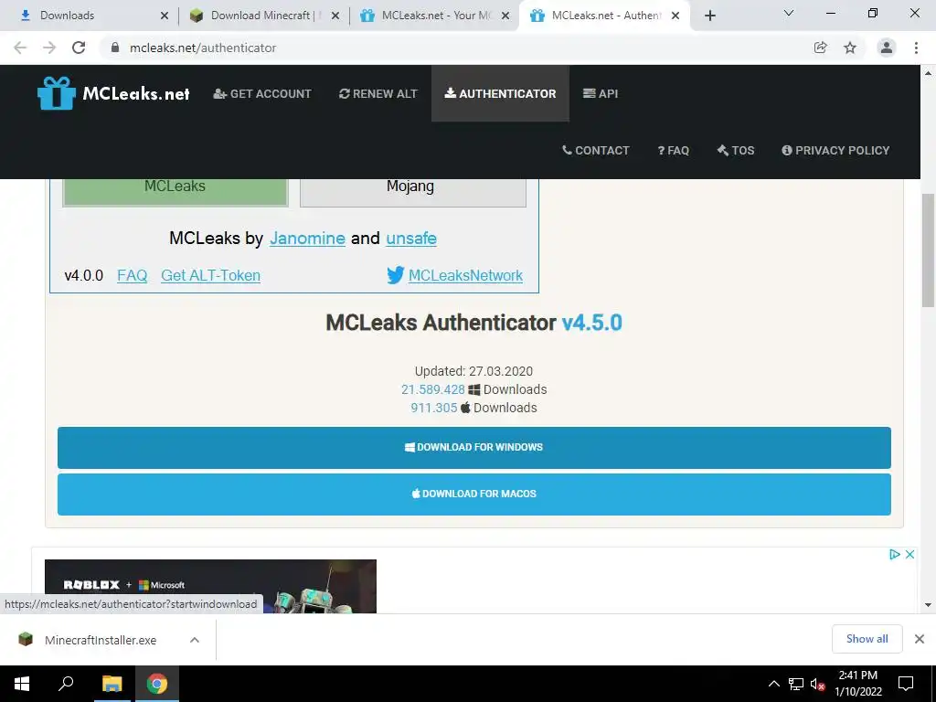Click the Twitter bird icon

point(395,275)
